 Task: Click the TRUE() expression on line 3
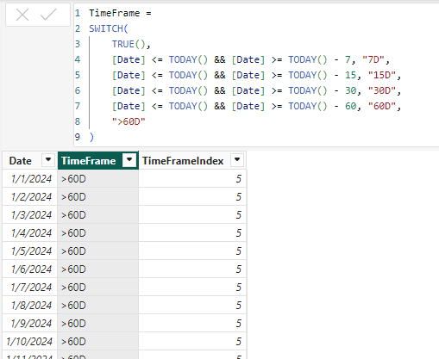point(129,44)
